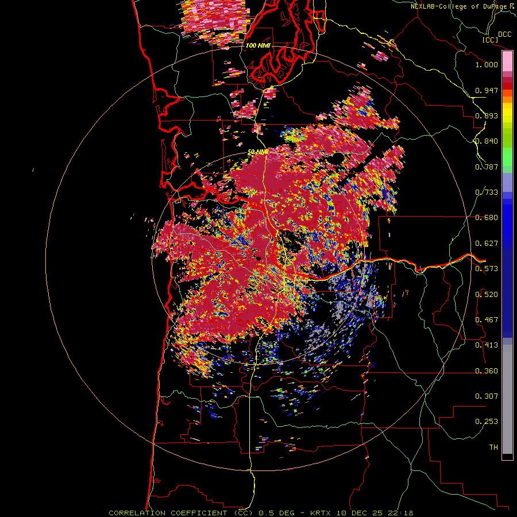Click the DCC label above the color scale

504,34
